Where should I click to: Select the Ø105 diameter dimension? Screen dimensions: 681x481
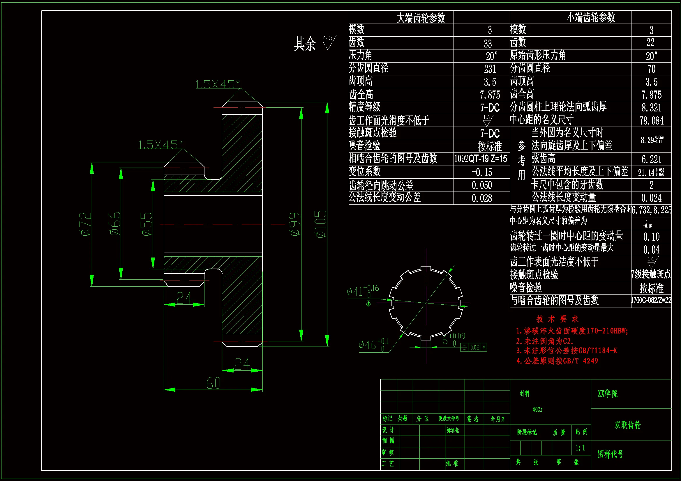(x=321, y=224)
